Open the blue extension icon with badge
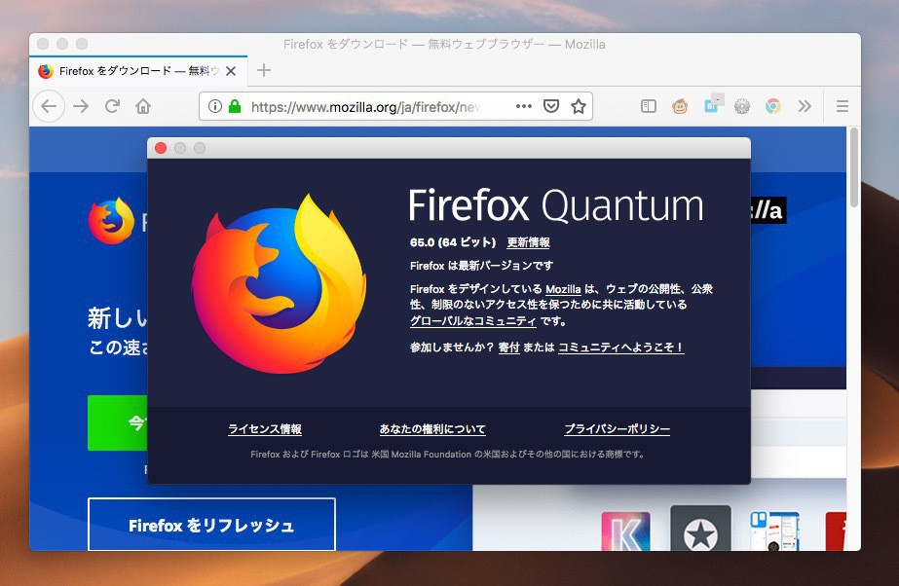899x586 pixels. tap(713, 105)
